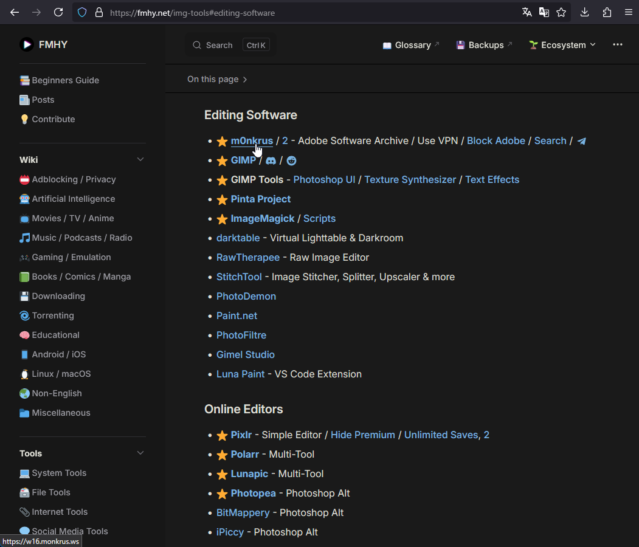Open the three-dot extra menu in top navigation
Image resolution: width=639 pixels, height=547 pixels.
click(x=617, y=44)
